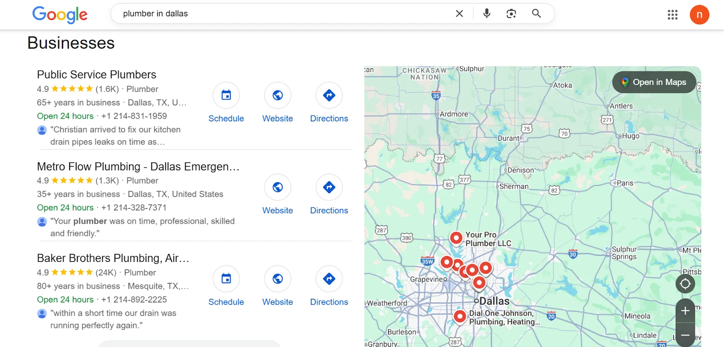Open the Google apps grid

(672, 15)
